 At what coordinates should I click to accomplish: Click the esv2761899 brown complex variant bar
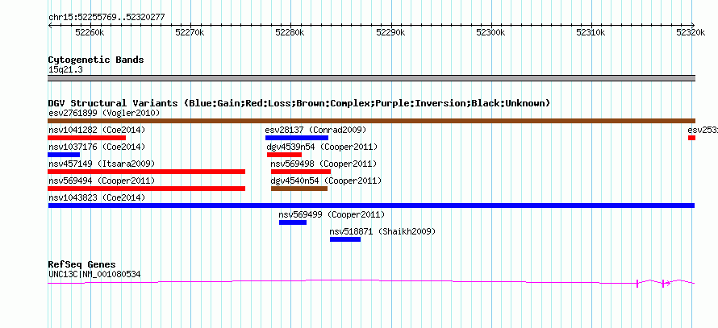click(x=371, y=121)
